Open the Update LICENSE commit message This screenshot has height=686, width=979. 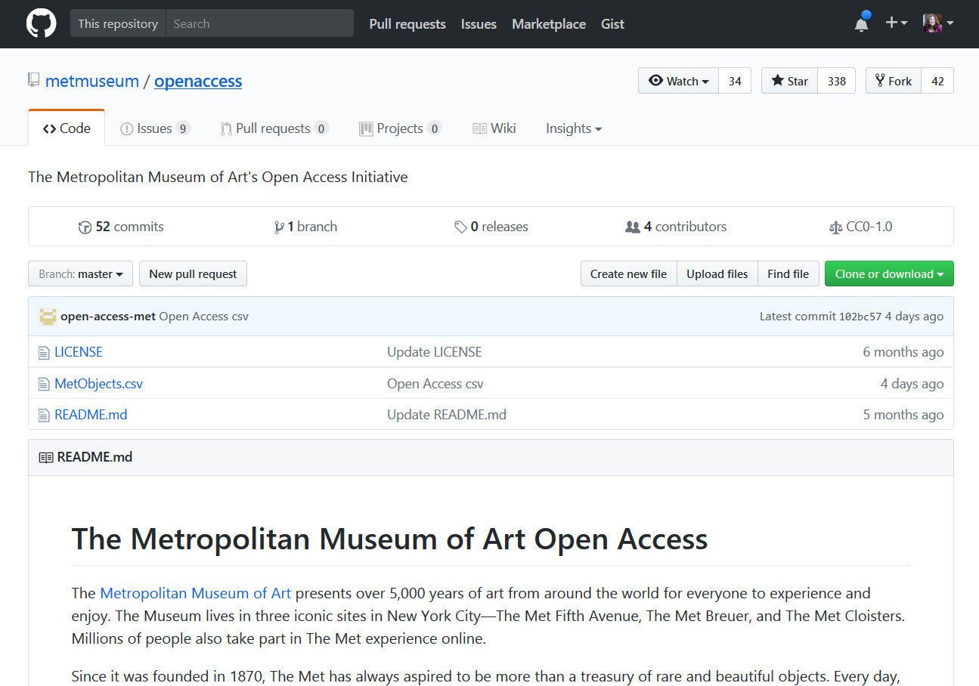[435, 352]
